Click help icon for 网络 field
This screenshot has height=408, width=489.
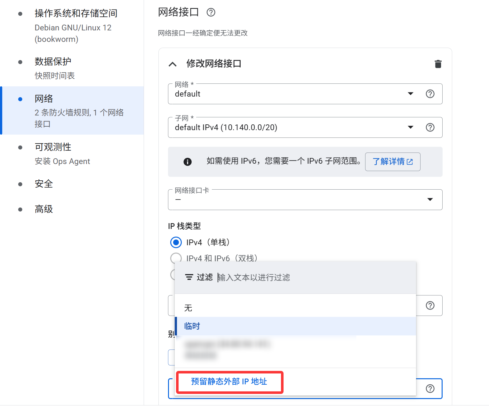click(430, 94)
